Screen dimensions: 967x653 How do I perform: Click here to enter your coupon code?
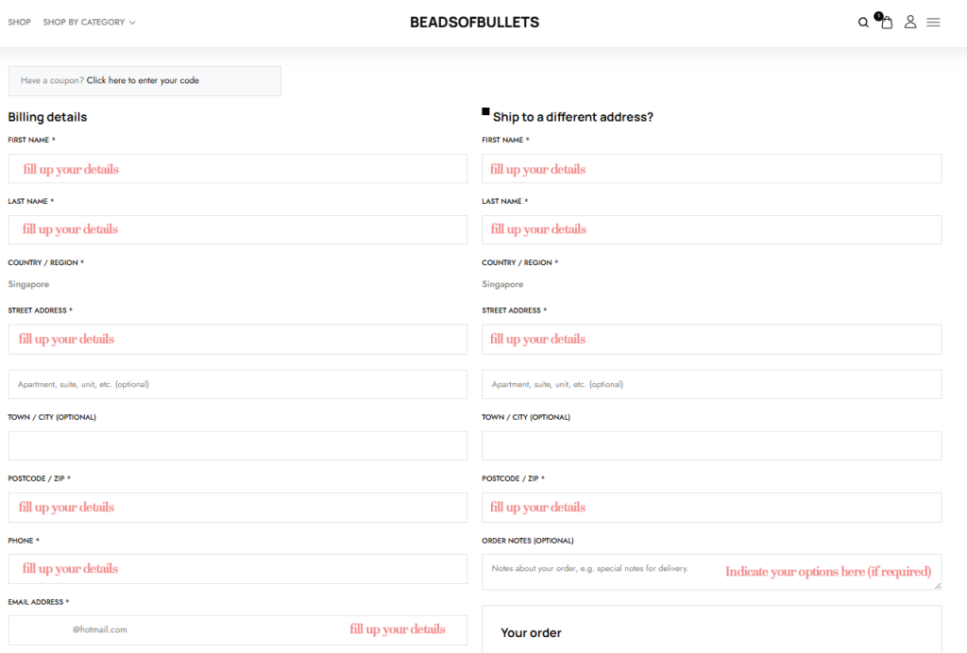tap(143, 81)
